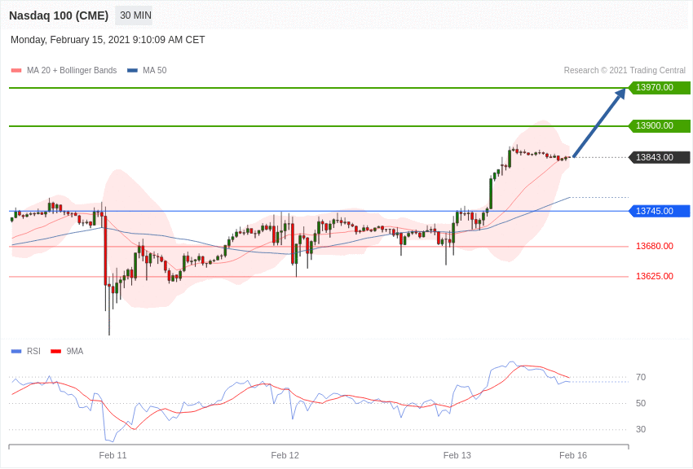Select the 13970.00 green price tag
The width and height of the screenshot is (693, 469).
pos(659,88)
